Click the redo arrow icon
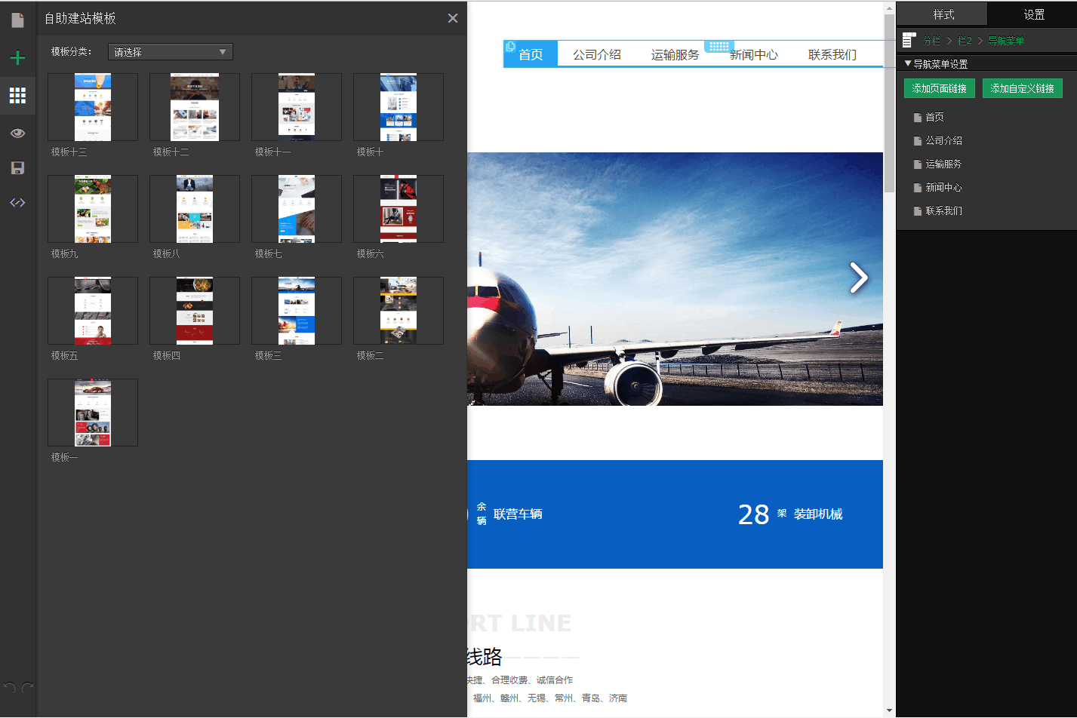The height and width of the screenshot is (718, 1077). (27, 687)
